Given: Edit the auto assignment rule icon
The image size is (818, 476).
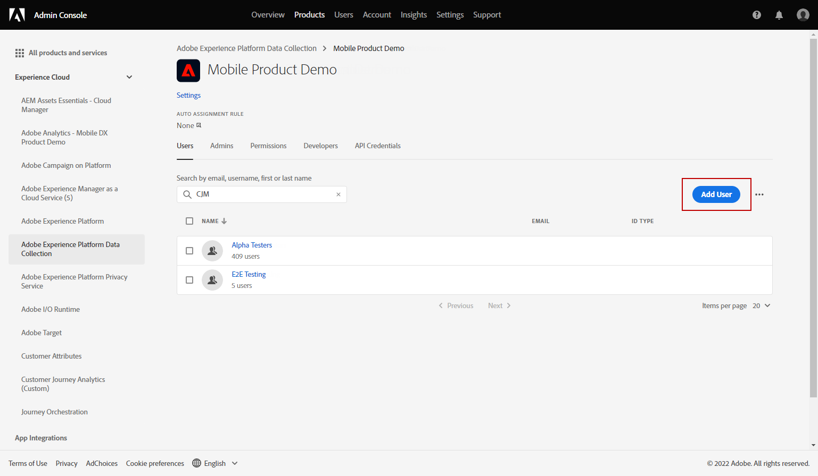Looking at the screenshot, I should tap(199, 125).
